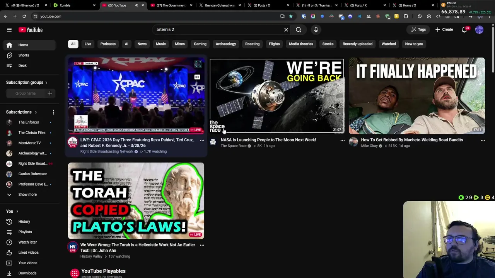Open The Christo Files subscription channel

[x=29, y=133]
